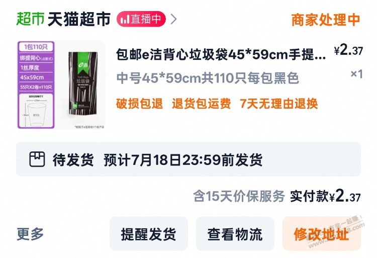The image size is (377, 258).
Task: View the 中号45*59cm SKU specification text
Action: coord(208,78)
